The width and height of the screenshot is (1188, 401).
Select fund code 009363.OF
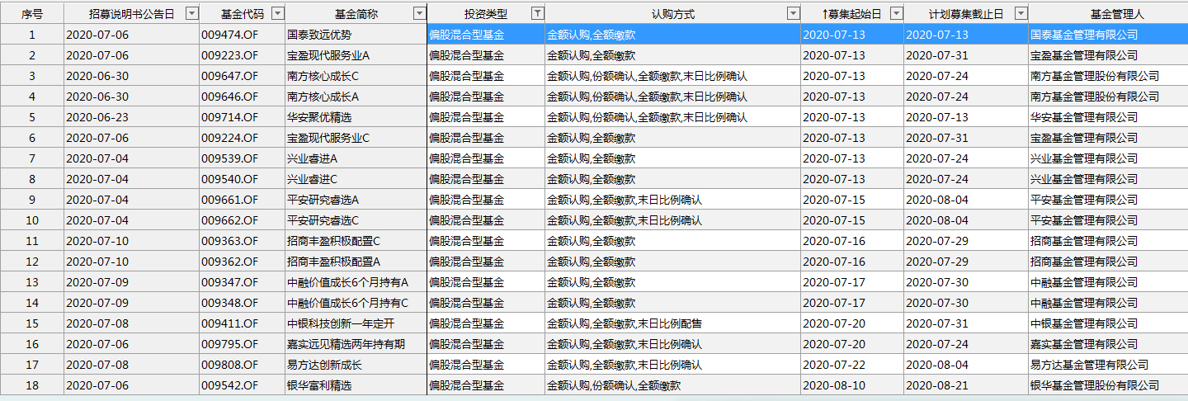click(x=230, y=241)
